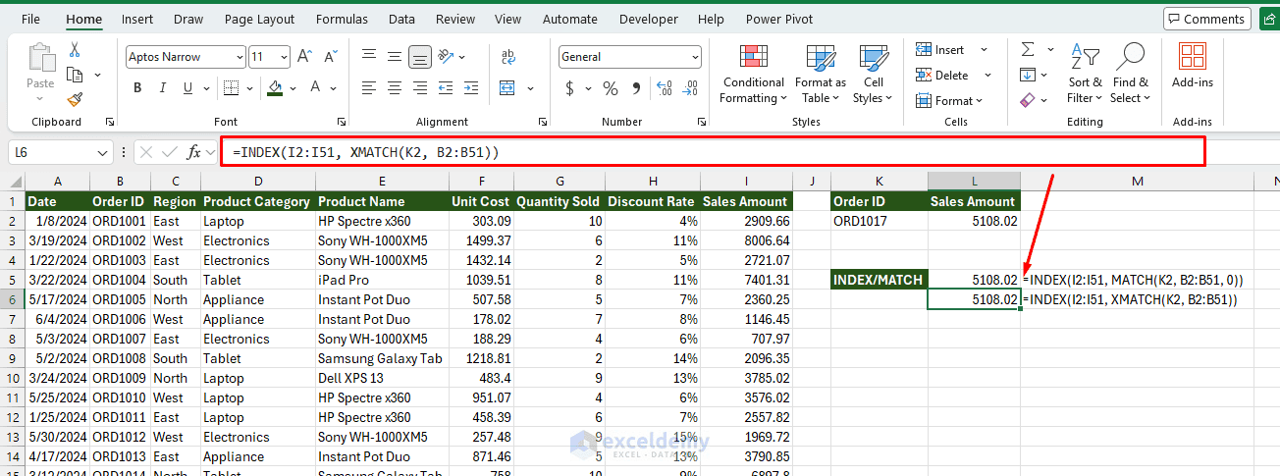Open the File menu
The width and height of the screenshot is (1280, 476).
30,19
